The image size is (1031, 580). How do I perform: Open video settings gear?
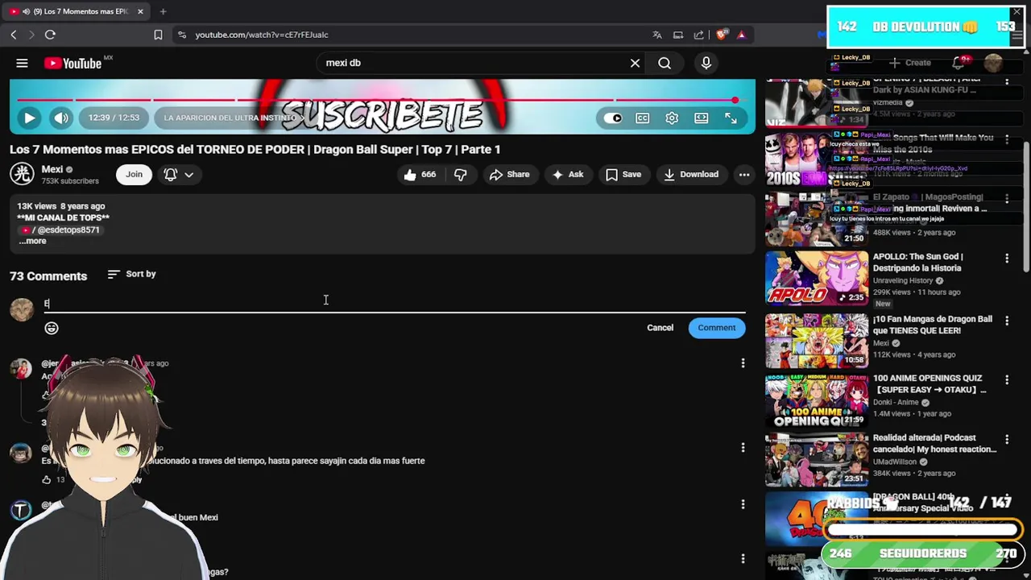(x=672, y=118)
